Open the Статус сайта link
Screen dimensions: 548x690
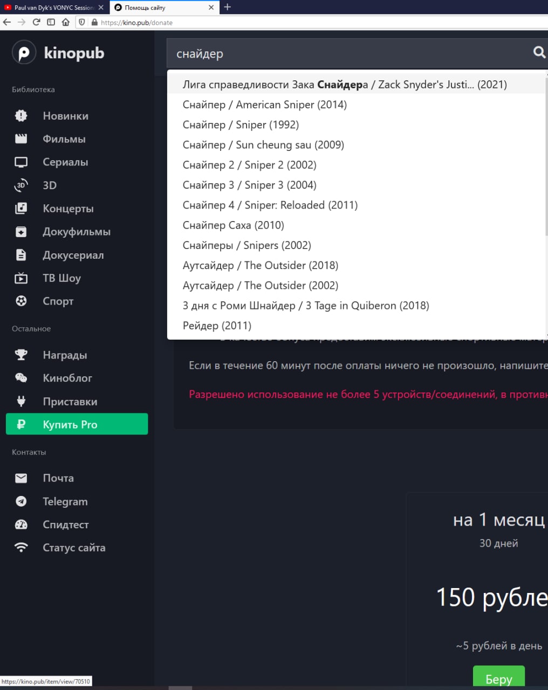[x=74, y=548]
